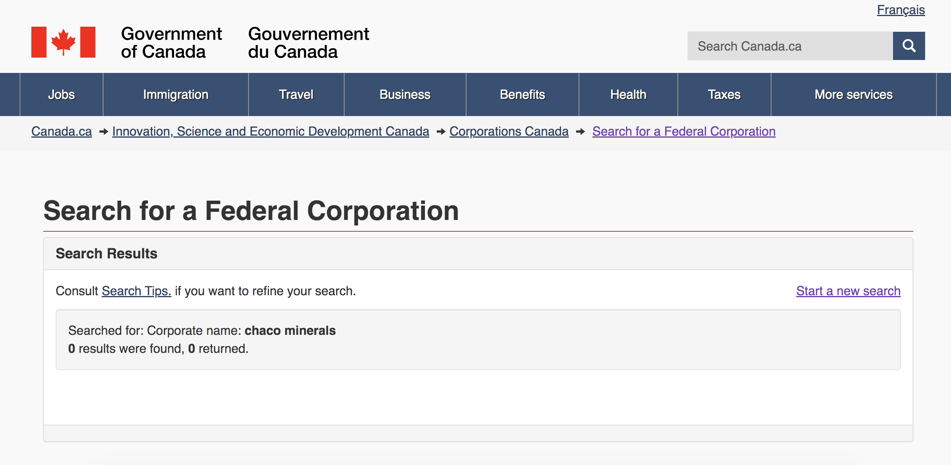Viewport: 951px width, 465px height.
Task: Follow the Canada.ca breadcrumb link
Action: [x=62, y=131]
